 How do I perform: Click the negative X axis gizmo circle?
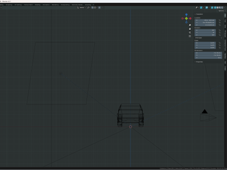click(183, 18)
